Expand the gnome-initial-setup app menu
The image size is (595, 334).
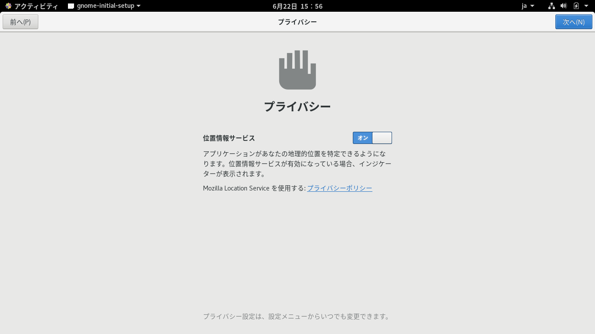(x=105, y=6)
